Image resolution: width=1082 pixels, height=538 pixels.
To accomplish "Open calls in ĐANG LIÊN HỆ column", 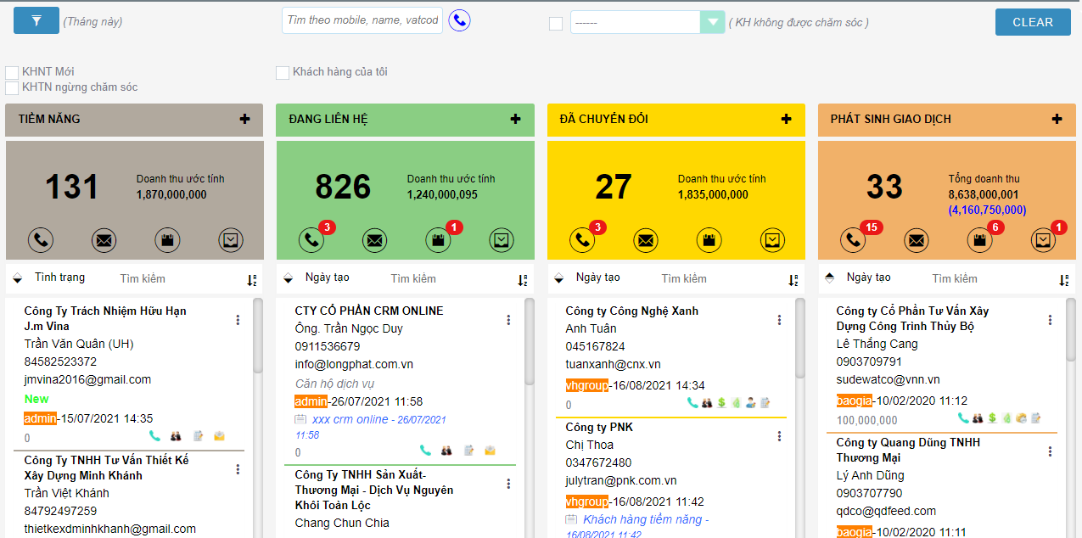I will point(311,240).
